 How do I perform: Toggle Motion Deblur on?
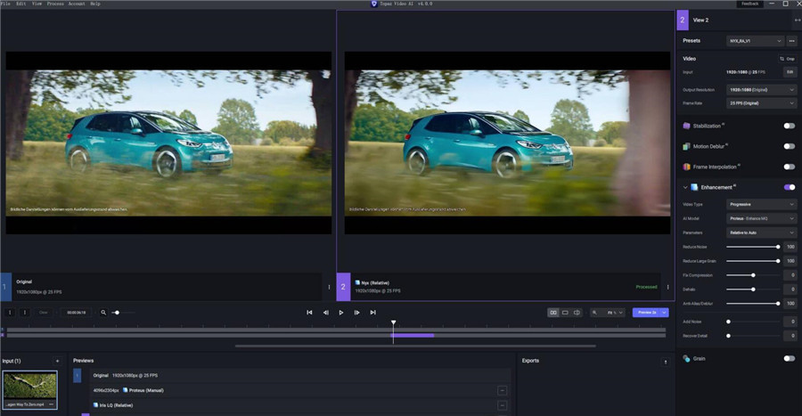coord(790,146)
